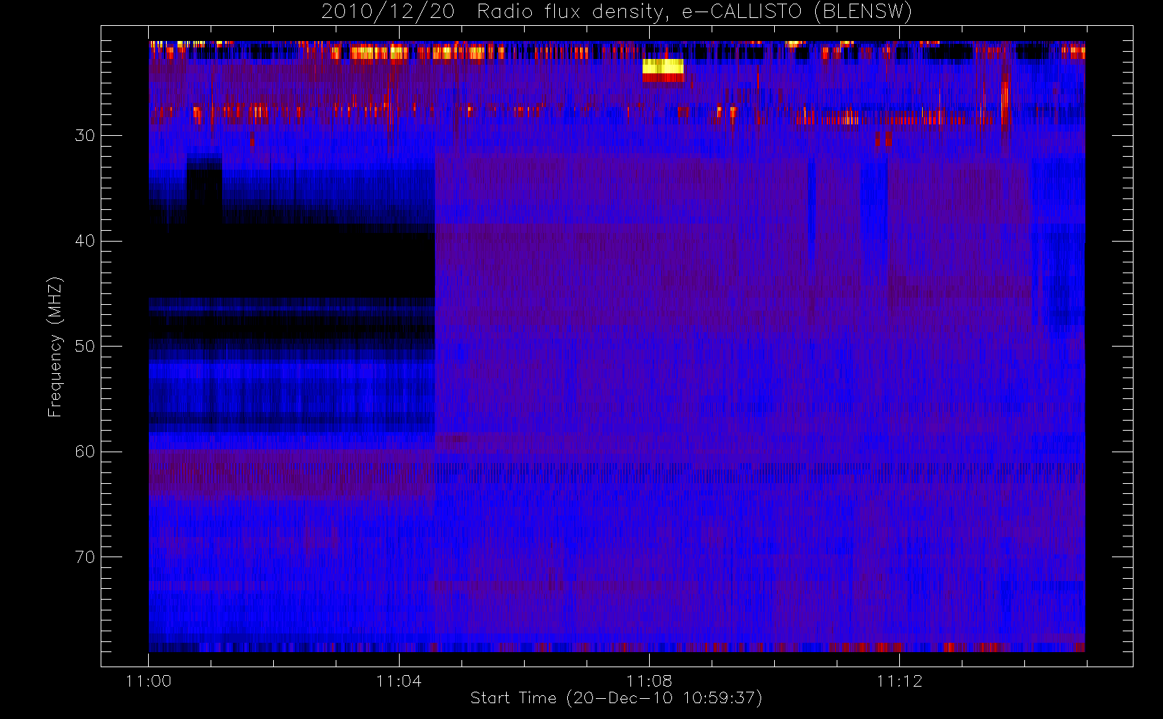The height and width of the screenshot is (719, 1163).
Task: Click the "50" frequency tick label
Action: click(85, 347)
